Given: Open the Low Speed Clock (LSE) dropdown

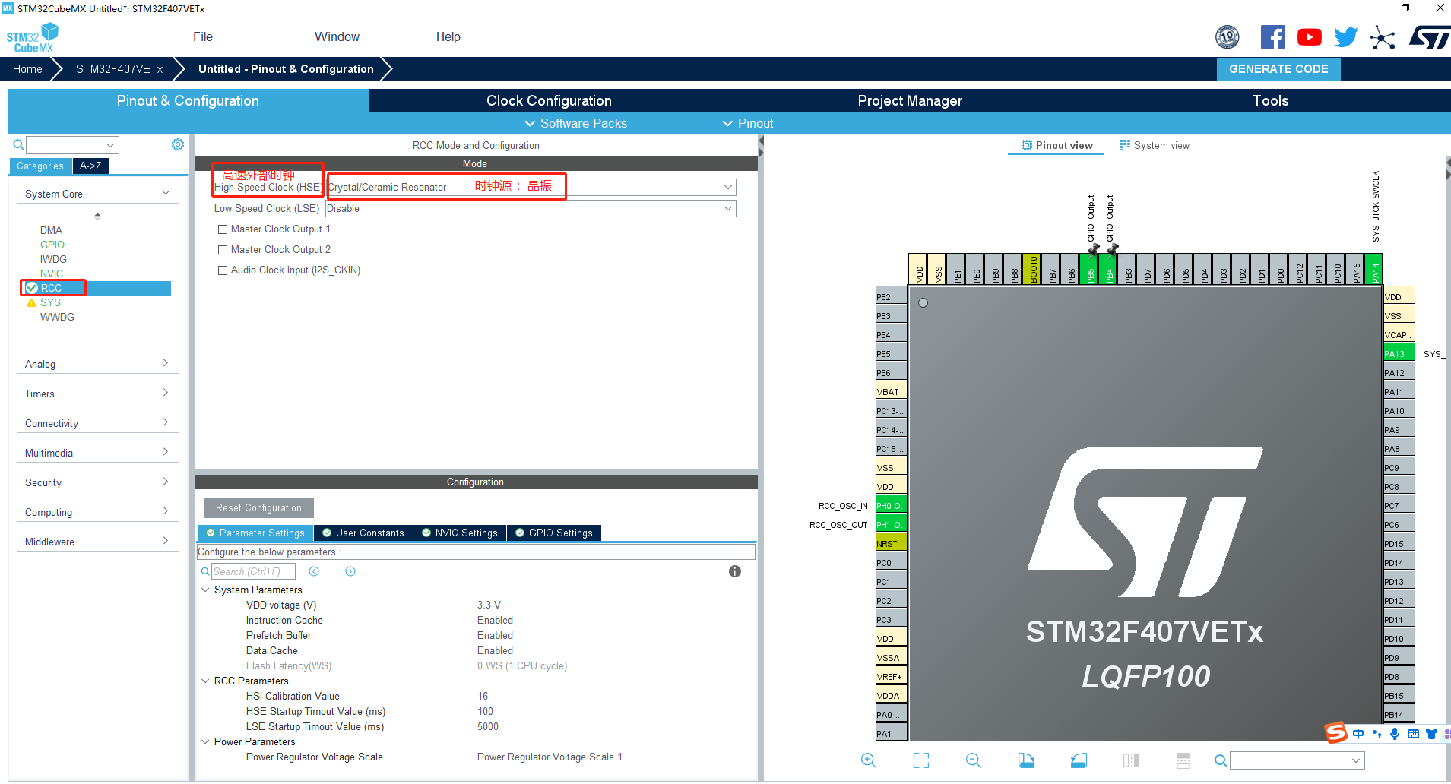Looking at the screenshot, I should 728,208.
